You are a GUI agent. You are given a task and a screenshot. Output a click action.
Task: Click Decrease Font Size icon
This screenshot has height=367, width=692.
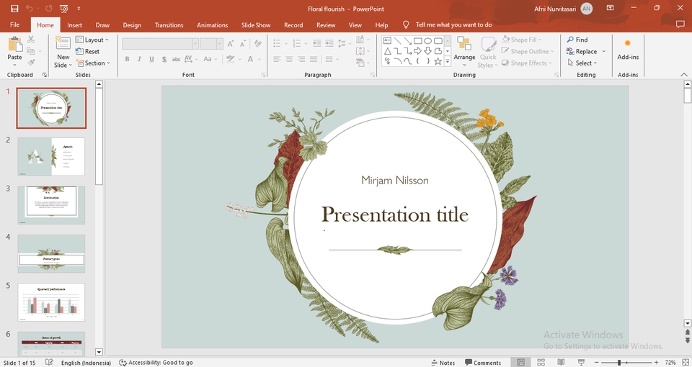point(243,43)
